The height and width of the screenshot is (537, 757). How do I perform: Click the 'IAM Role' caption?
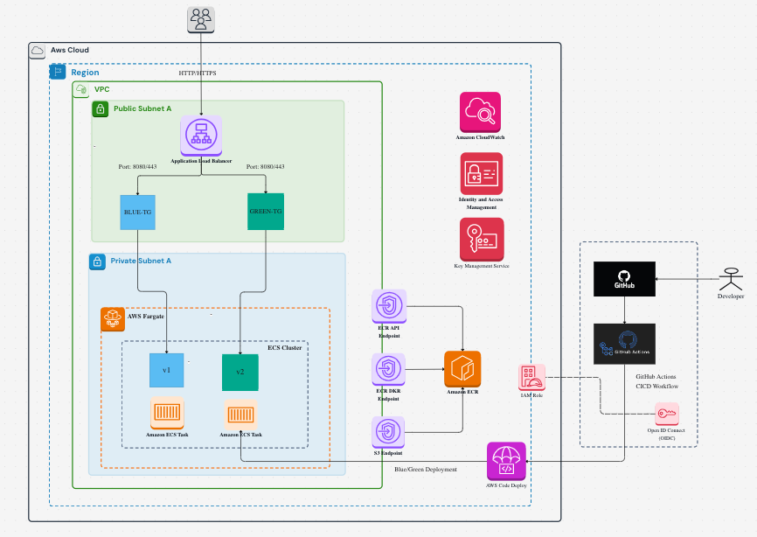(x=531, y=395)
